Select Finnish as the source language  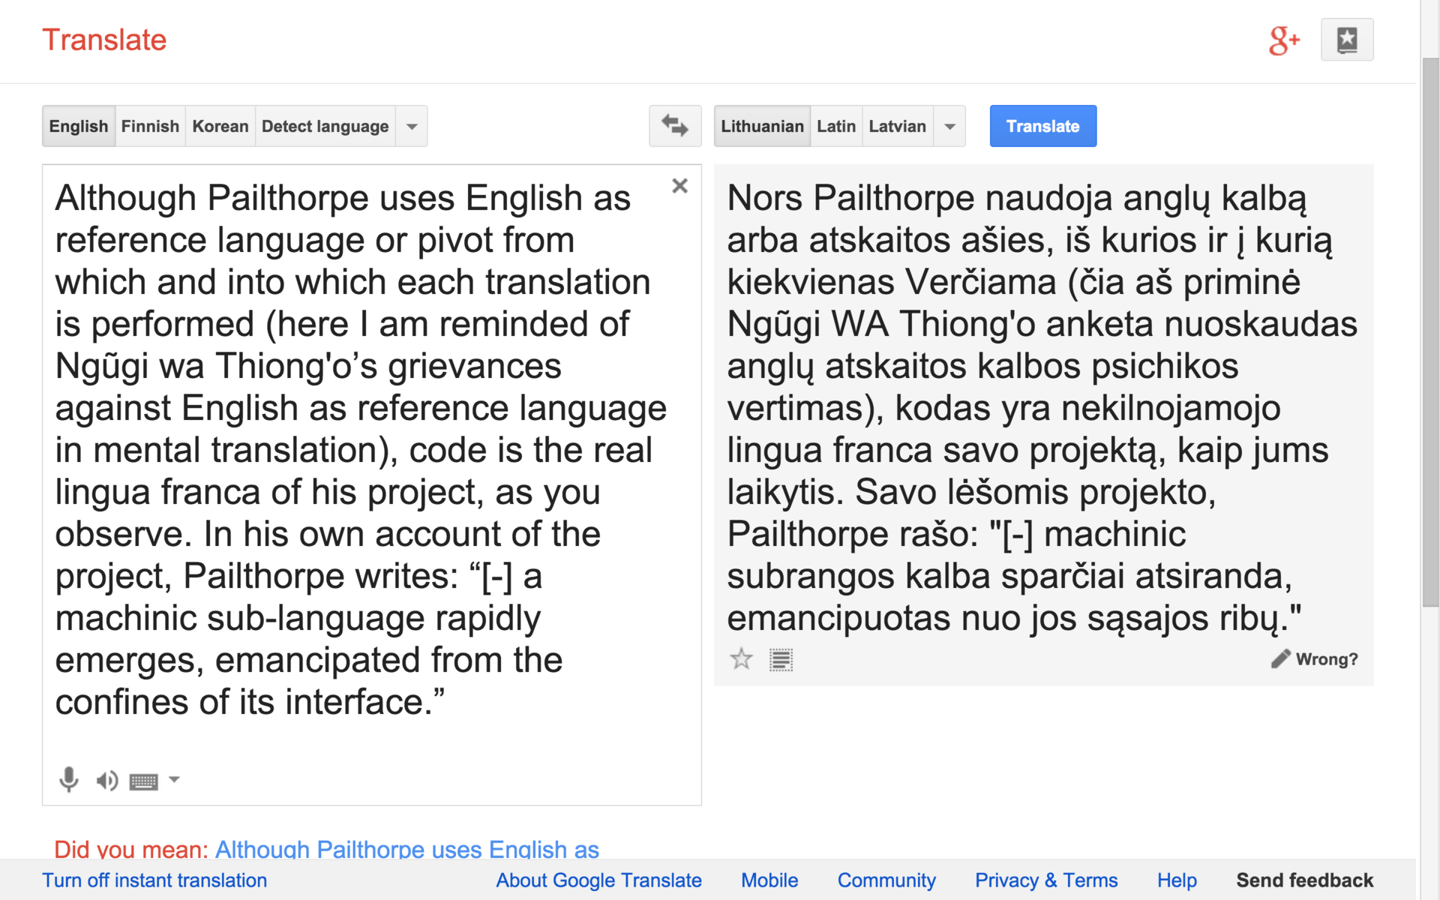click(150, 127)
